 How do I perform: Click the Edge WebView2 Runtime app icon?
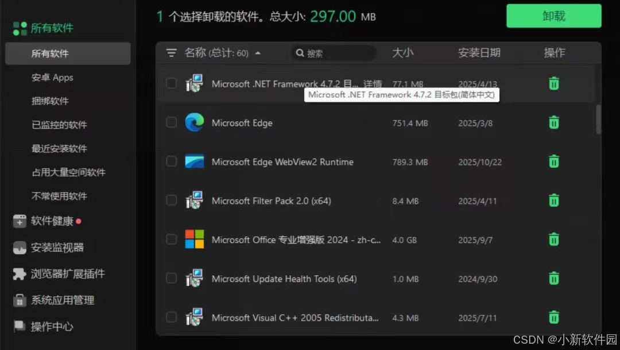coord(195,161)
